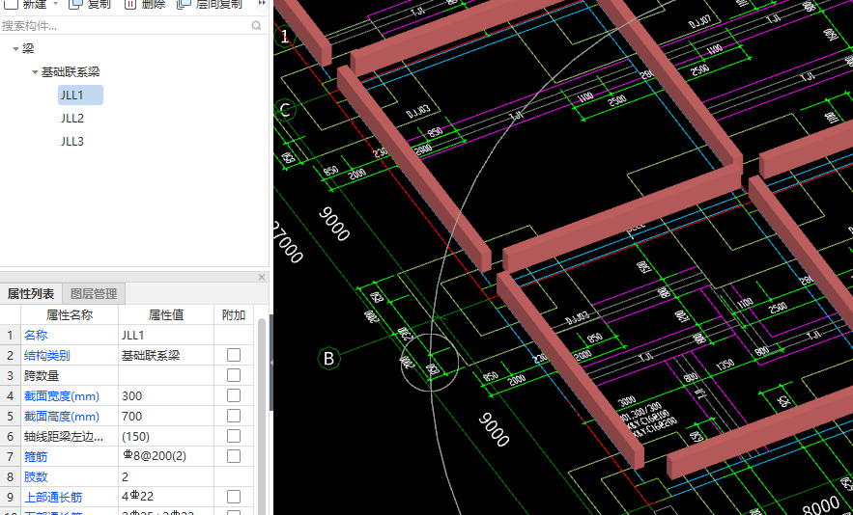Click the properties table vertical scrollbar
853x515 pixels.
click(x=262, y=417)
